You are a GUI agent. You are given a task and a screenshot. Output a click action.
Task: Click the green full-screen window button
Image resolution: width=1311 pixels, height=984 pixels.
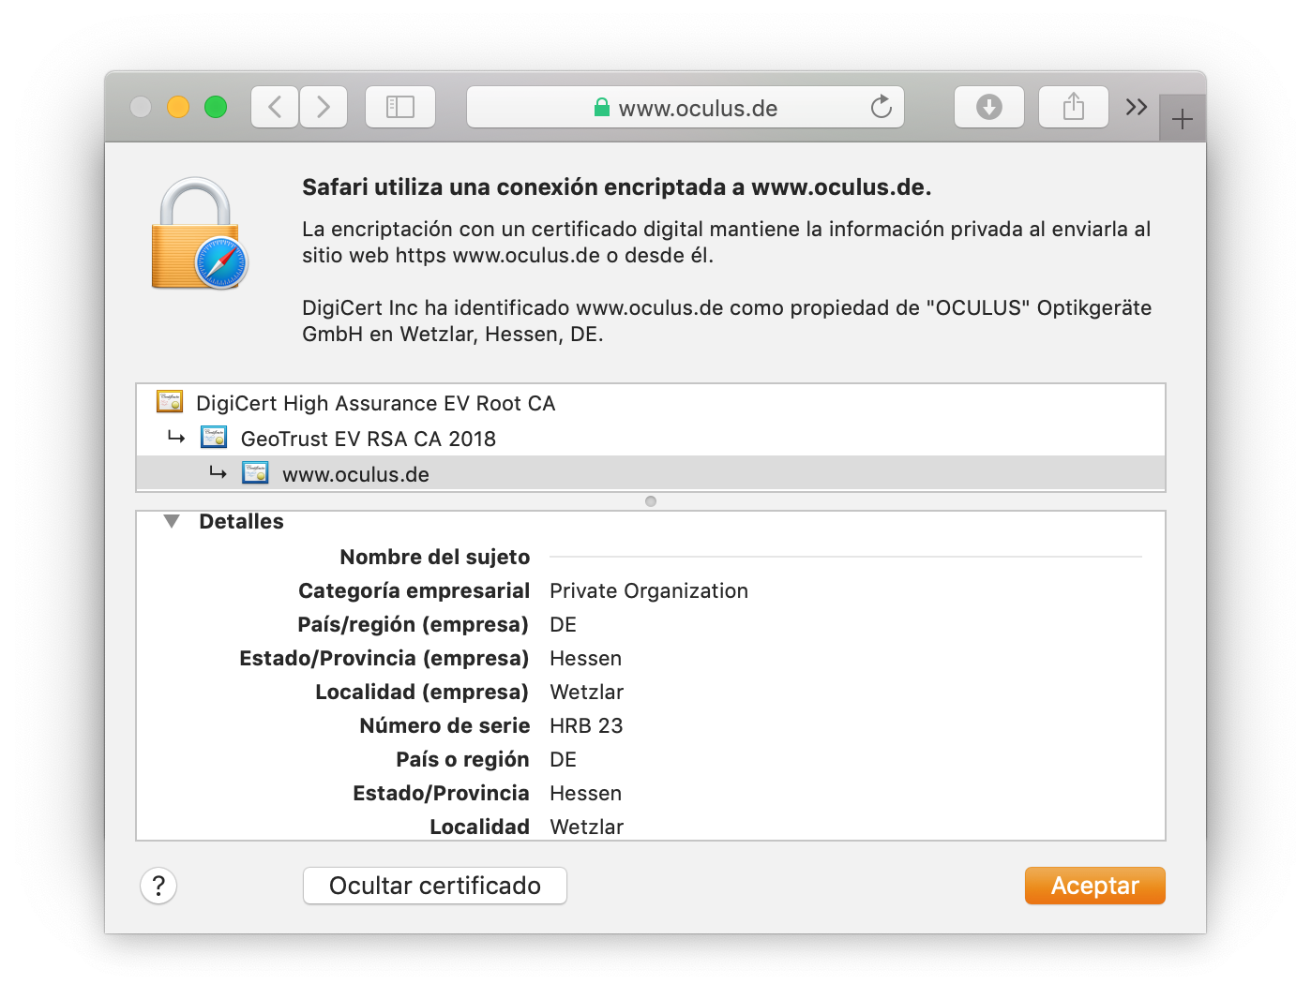[216, 107]
